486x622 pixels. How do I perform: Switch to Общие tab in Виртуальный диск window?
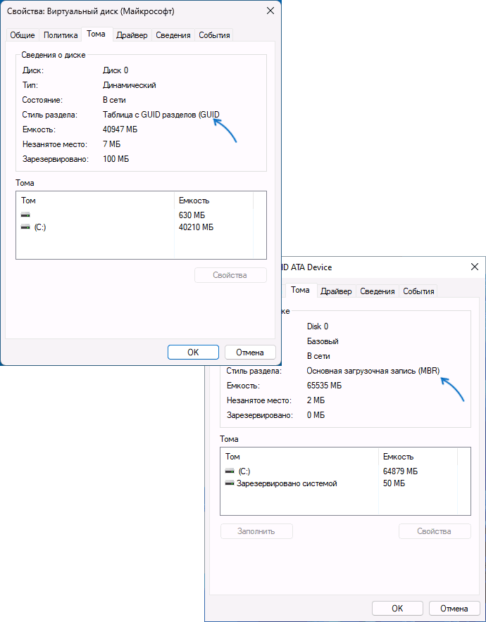pyautogui.click(x=23, y=35)
